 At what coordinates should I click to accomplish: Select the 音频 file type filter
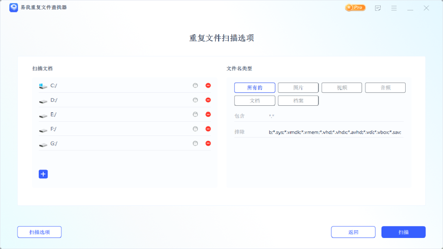(385, 88)
